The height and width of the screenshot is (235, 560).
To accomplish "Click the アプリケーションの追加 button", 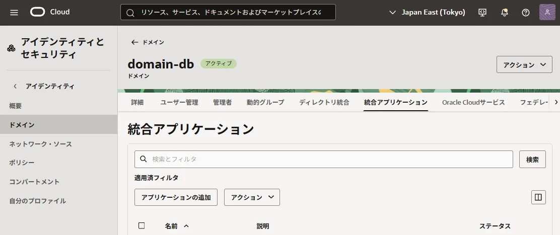I will (x=176, y=197).
